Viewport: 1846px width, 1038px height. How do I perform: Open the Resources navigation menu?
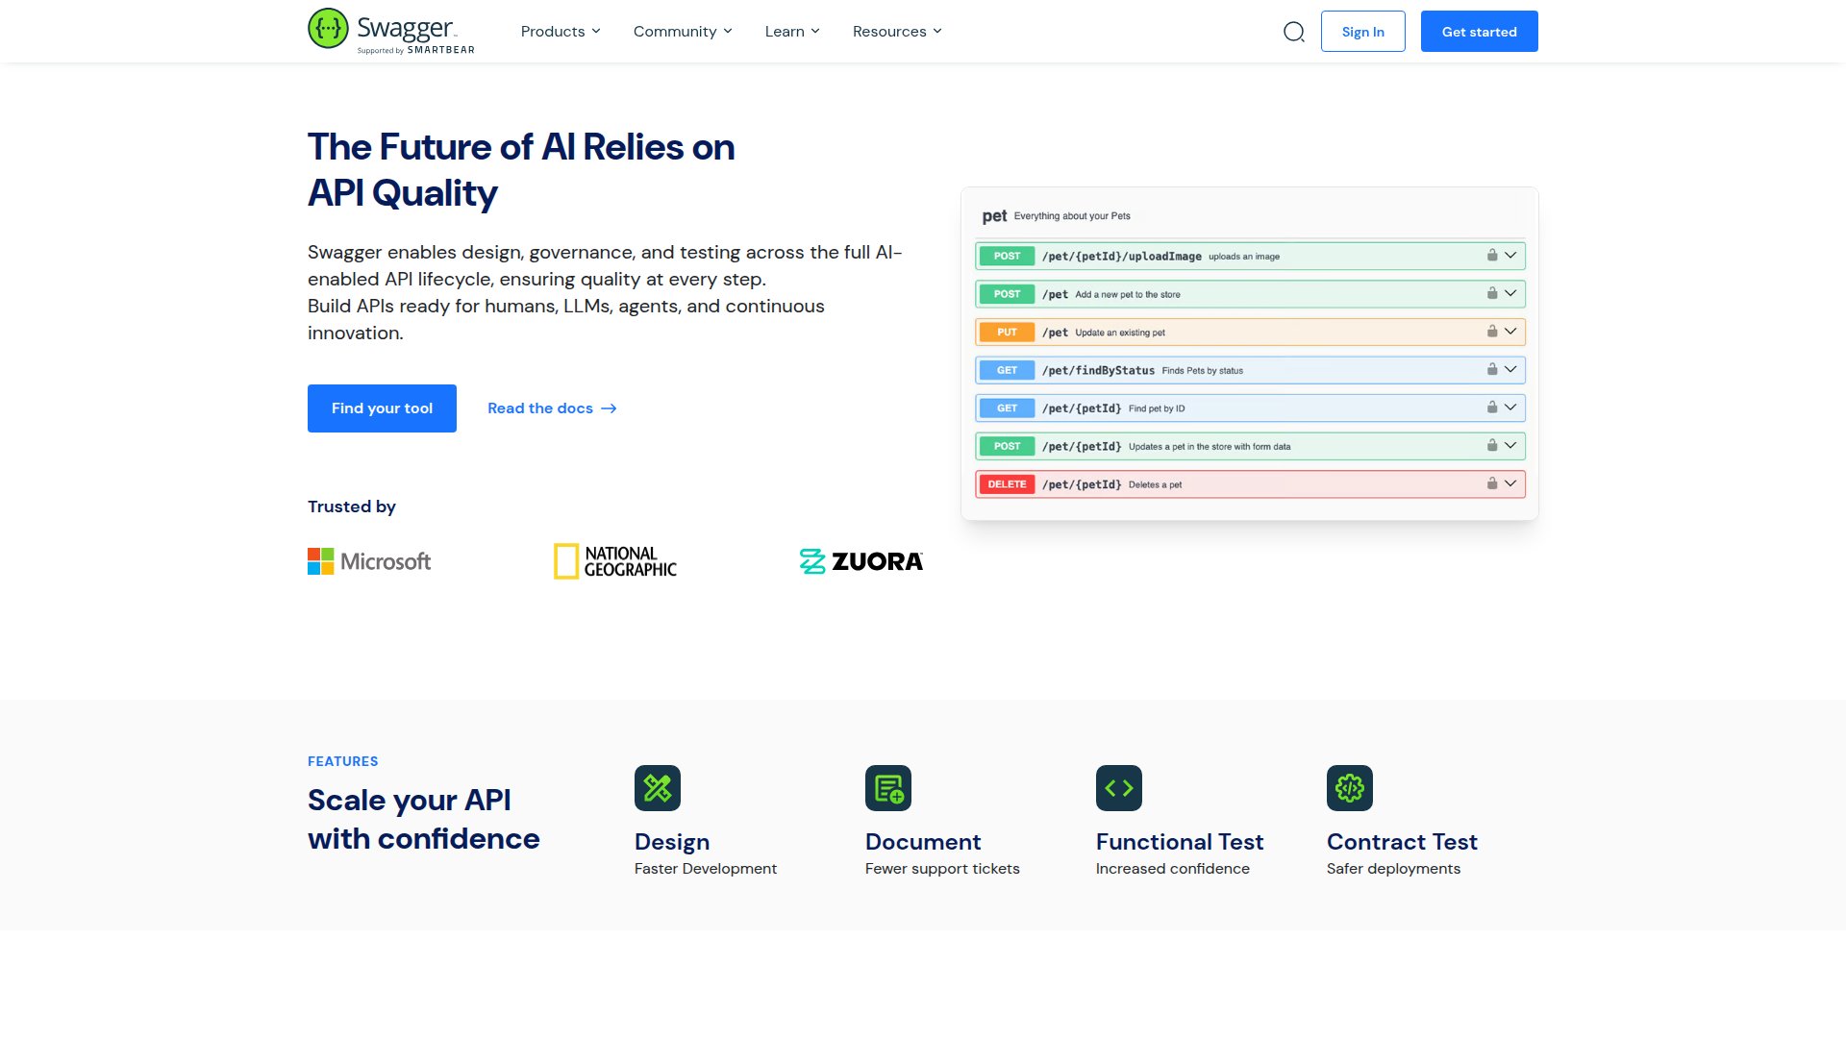click(x=897, y=32)
